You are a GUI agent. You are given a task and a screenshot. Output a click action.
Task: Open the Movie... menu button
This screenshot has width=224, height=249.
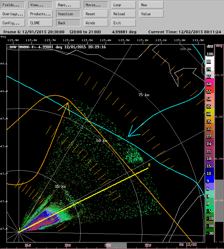[x=96, y=5]
